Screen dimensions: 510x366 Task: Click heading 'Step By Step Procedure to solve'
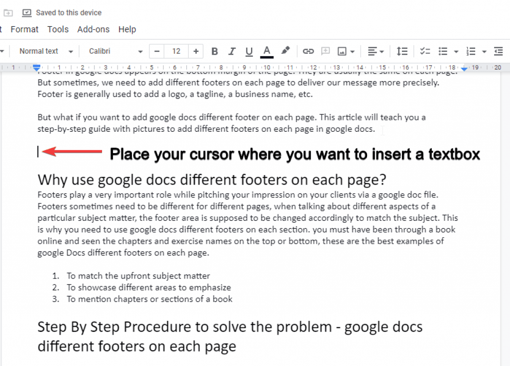pyautogui.click(x=230, y=337)
